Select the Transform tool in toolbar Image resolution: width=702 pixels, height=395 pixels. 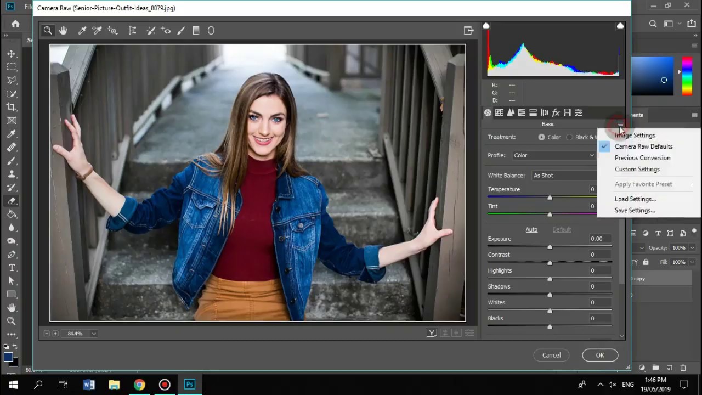(132, 31)
